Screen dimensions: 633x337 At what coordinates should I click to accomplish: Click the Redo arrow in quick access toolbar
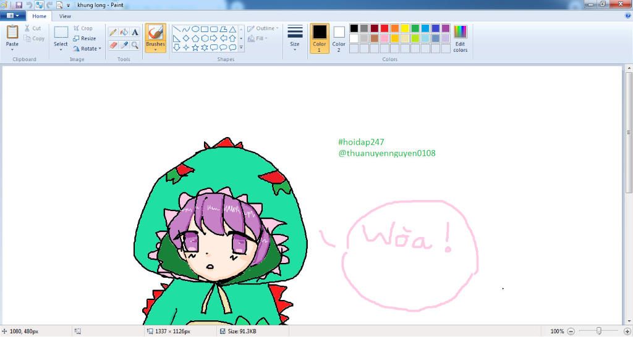coord(49,5)
